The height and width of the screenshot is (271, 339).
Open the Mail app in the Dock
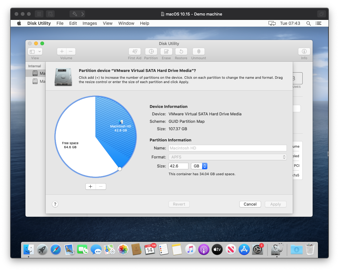coord(69,250)
